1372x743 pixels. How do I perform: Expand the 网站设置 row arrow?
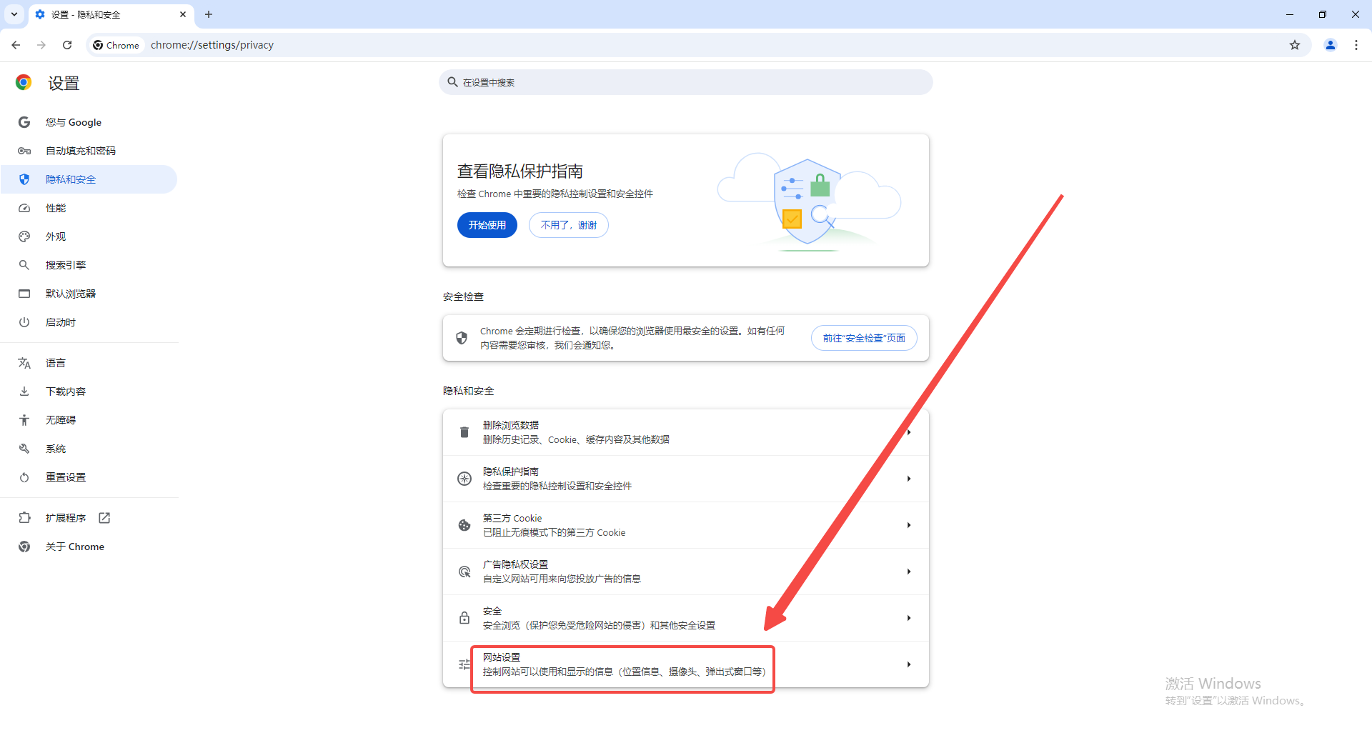909,664
